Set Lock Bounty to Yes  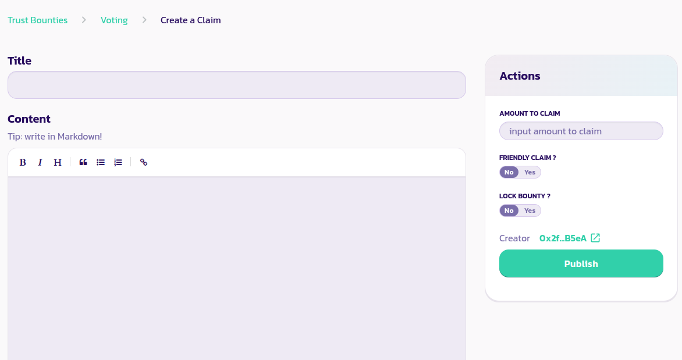coord(530,211)
